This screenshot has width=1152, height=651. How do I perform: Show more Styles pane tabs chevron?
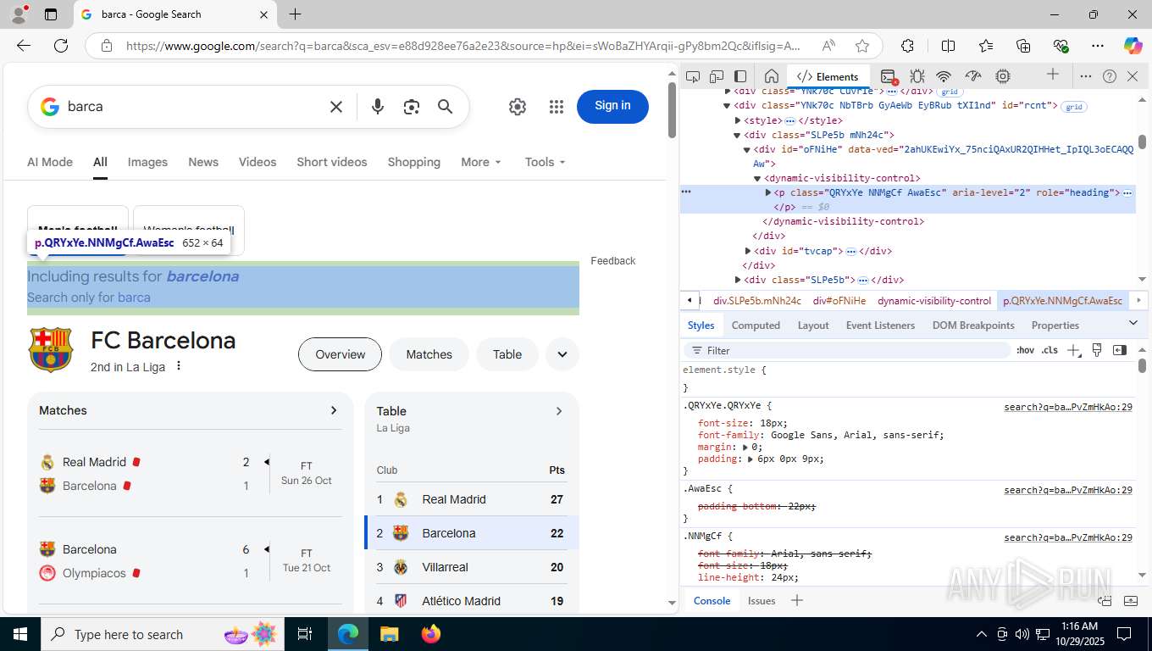1133,323
